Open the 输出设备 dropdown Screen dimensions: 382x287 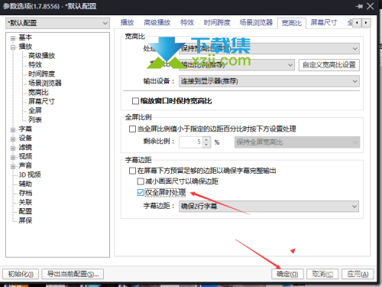click(269, 81)
